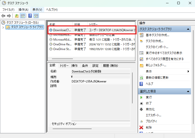Delete the task using red X 削除
Image resolution: width=195 pixels, height=138 pixels.
click(149, 127)
